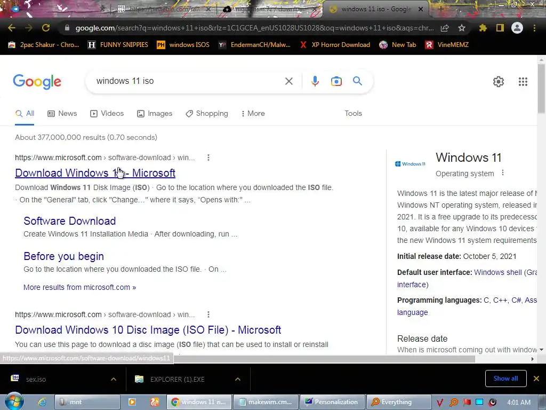Select the All results tab

(25, 114)
